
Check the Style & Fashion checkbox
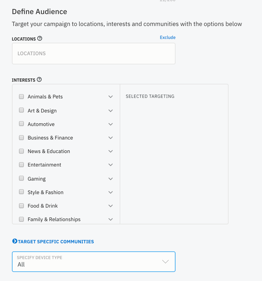tap(21, 192)
